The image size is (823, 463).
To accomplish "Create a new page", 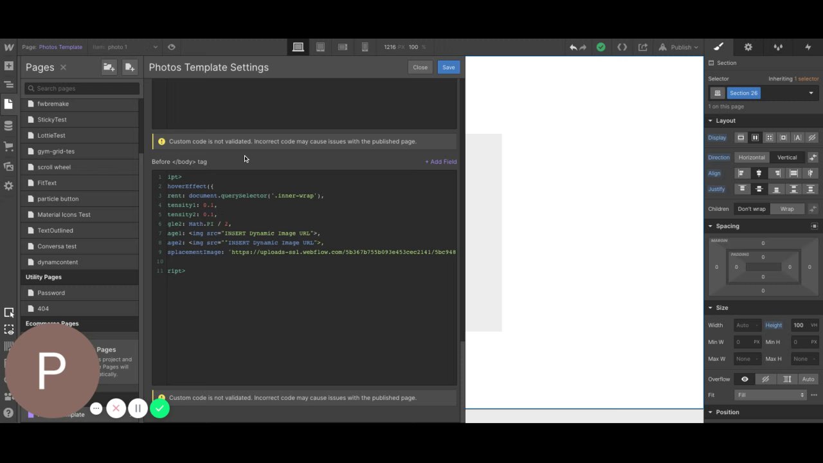I will click(x=130, y=67).
